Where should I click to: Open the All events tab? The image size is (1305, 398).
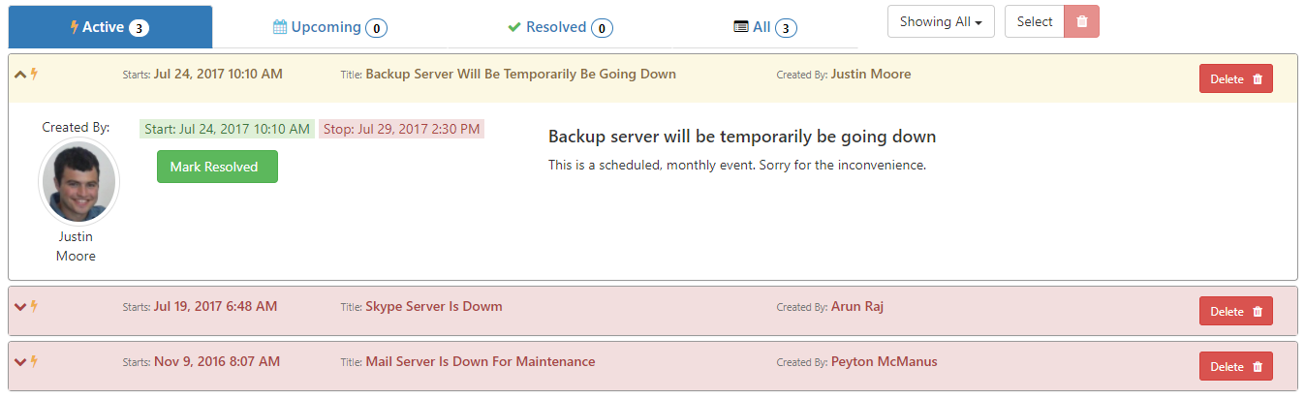click(x=765, y=27)
